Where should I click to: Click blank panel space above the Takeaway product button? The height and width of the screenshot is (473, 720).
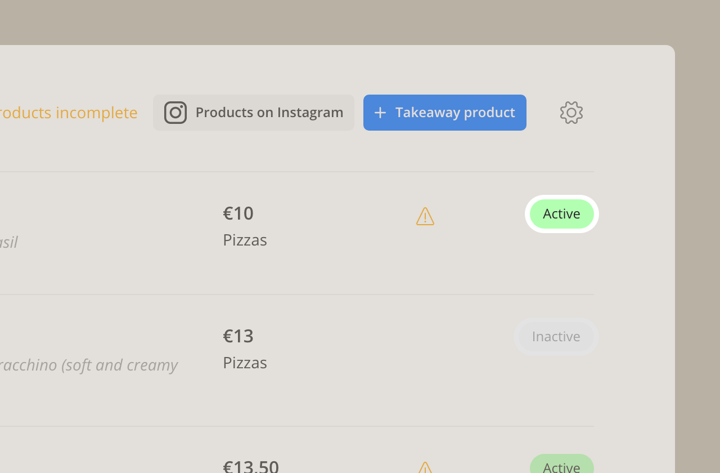click(x=444, y=70)
